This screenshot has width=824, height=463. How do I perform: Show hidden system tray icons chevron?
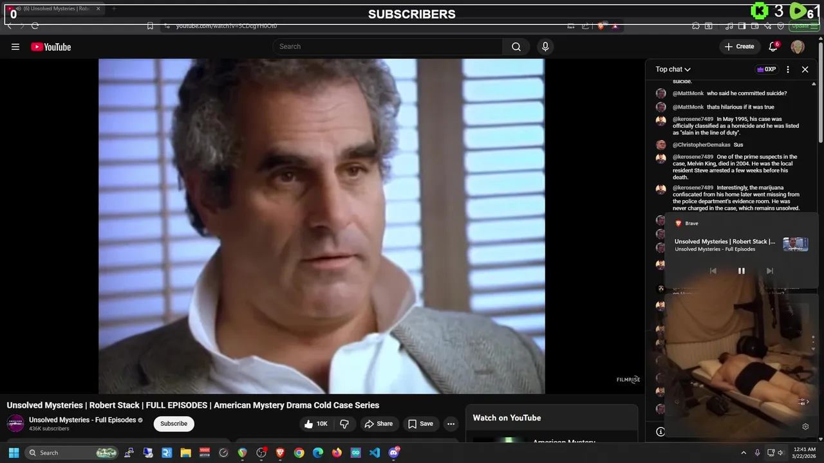click(x=744, y=453)
